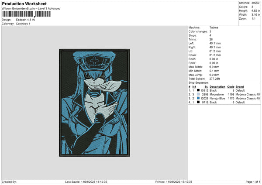Click the Min Stitch value 0.1 mm
This screenshot has height=185, width=262.
[x=214, y=71]
